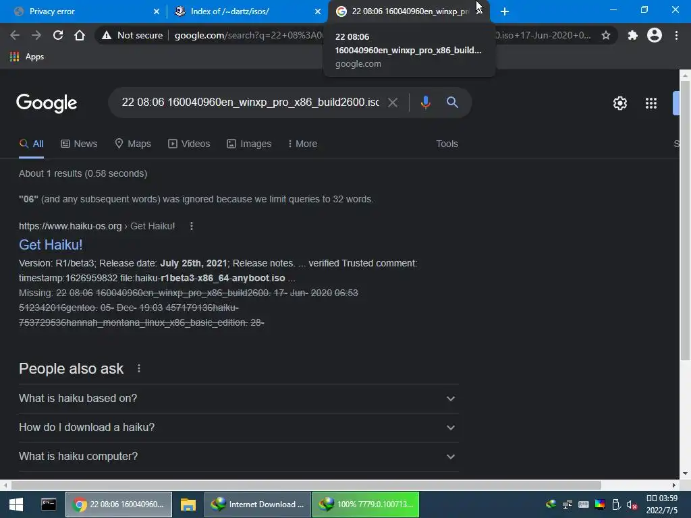Open the Chrome three-dot menu
Image resolution: width=691 pixels, height=518 pixels.
click(x=676, y=35)
